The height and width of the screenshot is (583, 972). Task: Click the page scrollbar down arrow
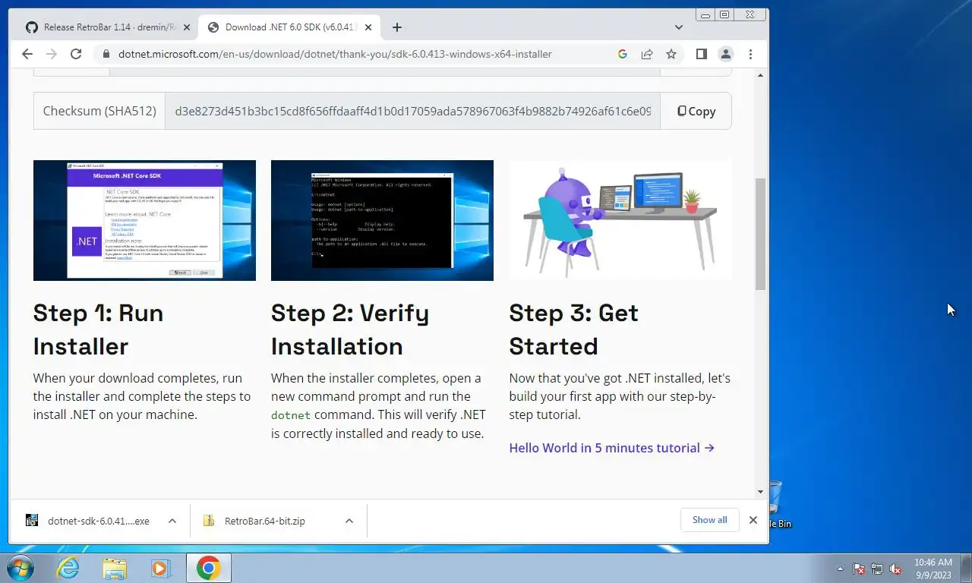[761, 492]
